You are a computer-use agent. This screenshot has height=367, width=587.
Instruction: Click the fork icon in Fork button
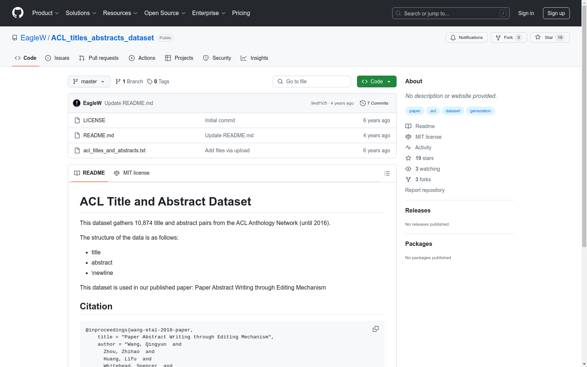tap(498, 37)
